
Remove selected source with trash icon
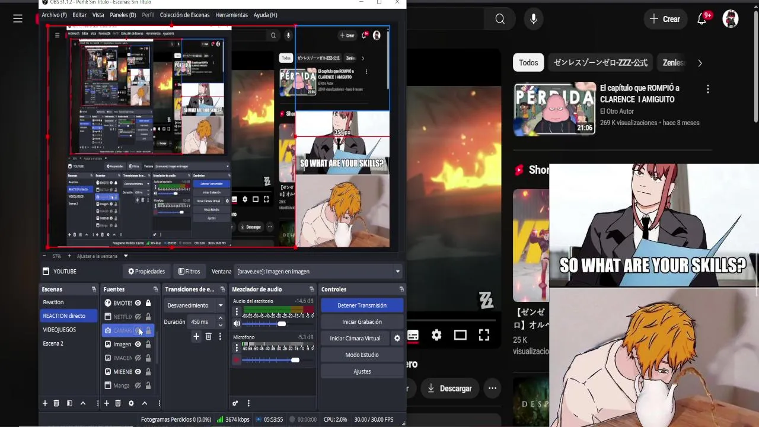click(118, 403)
